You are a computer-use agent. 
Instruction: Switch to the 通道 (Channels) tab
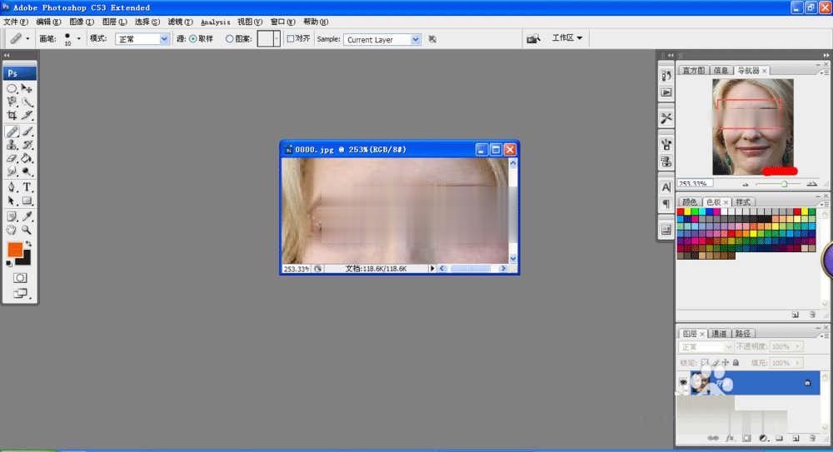pos(719,334)
